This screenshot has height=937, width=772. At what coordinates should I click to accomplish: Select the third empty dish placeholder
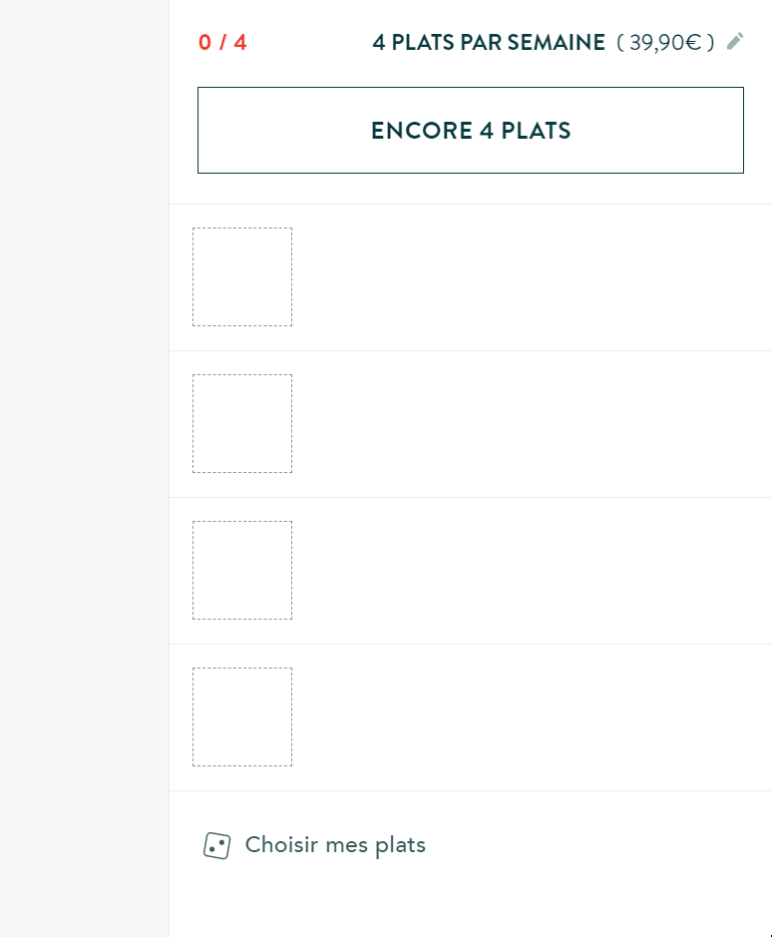(x=242, y=570)
